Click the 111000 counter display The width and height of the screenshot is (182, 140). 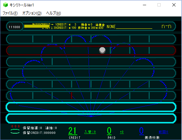[15, 27]
